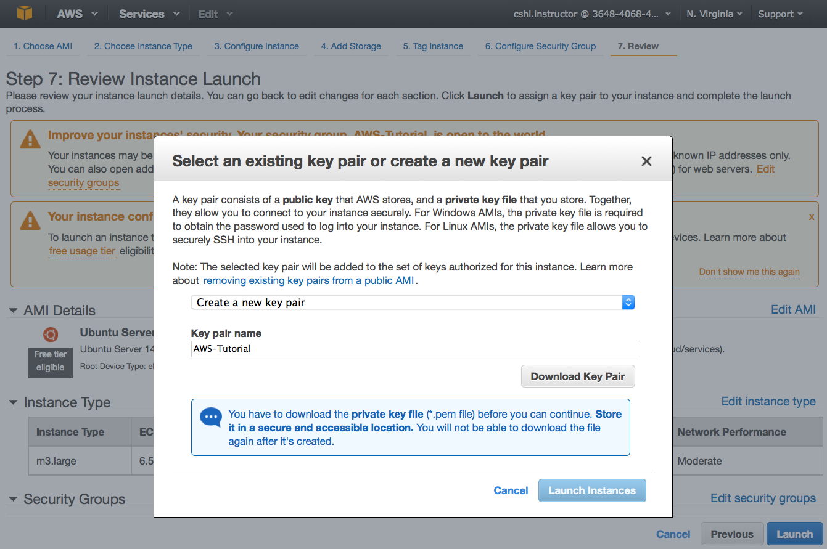Image resolution: width=827 pixels, height=549 pixels.
Task: Open the AWS dropdown menu
Action: pyautogui.click(x=76, y=14)
